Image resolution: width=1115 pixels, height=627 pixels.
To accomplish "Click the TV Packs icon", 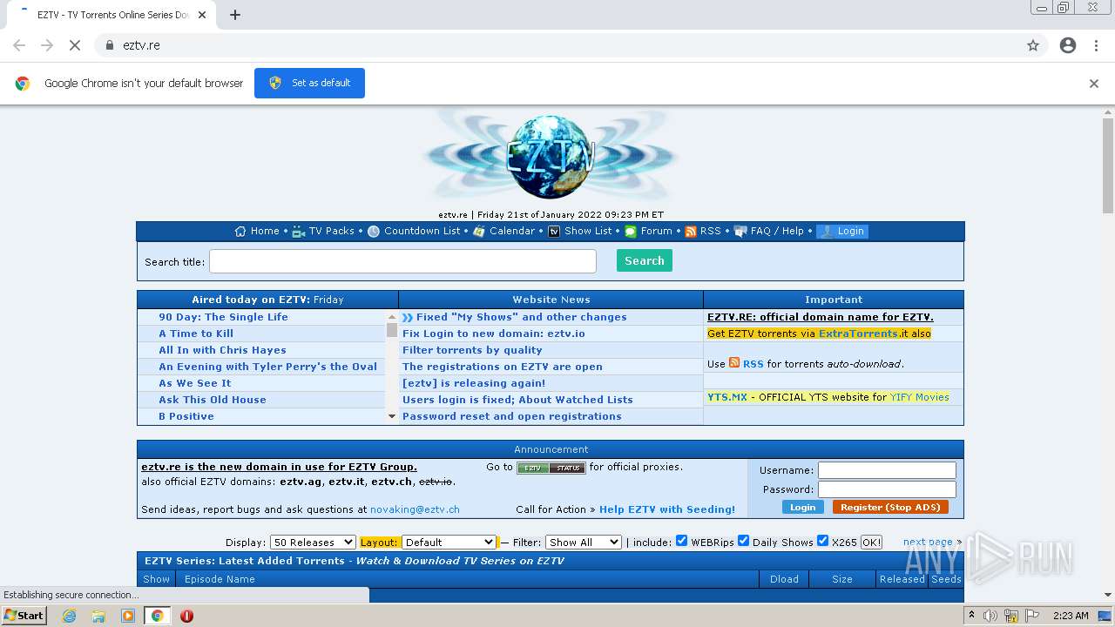I will pos(299,232).
